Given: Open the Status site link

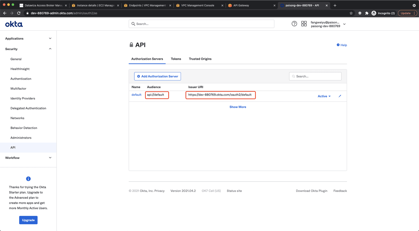Looking at the screenshot, I should coord(234,191).
